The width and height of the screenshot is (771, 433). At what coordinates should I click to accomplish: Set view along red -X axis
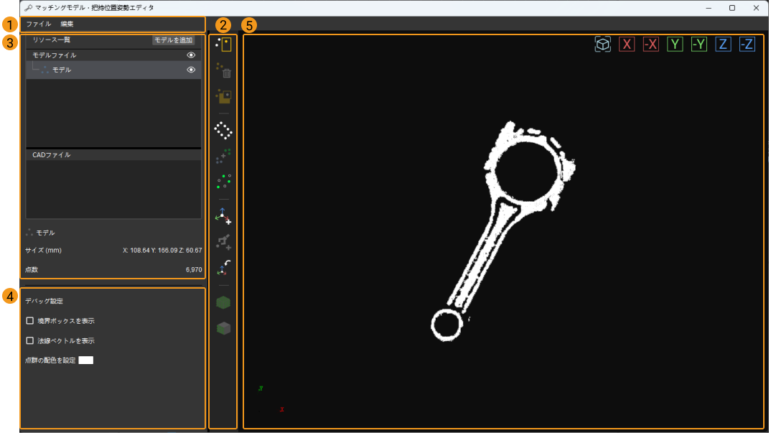pos(651,45)
